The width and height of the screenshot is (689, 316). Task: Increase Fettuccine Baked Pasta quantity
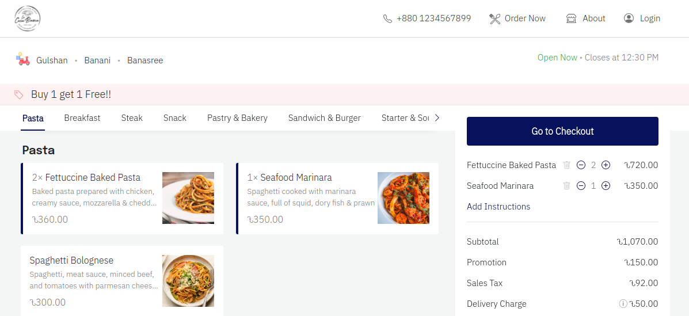(606, 165)
